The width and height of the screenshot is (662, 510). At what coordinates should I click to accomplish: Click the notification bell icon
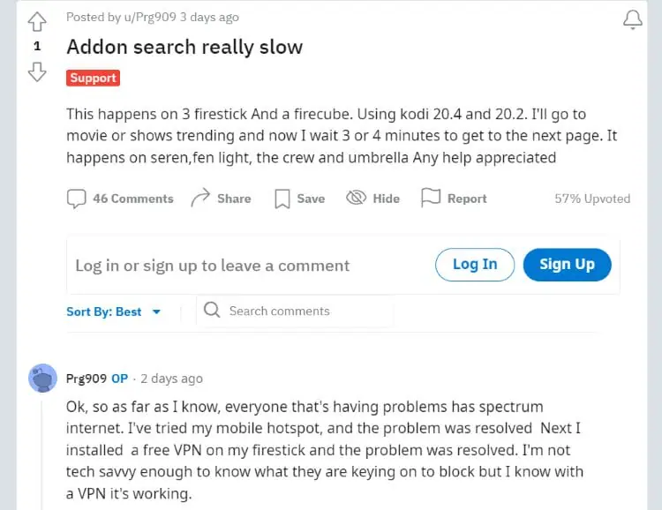point(632,20)
